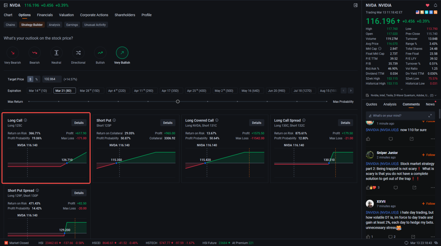Open Details for Short Put Spread
Screen dimensions: 441x246
pyautogui.click(x=79, y=193)
